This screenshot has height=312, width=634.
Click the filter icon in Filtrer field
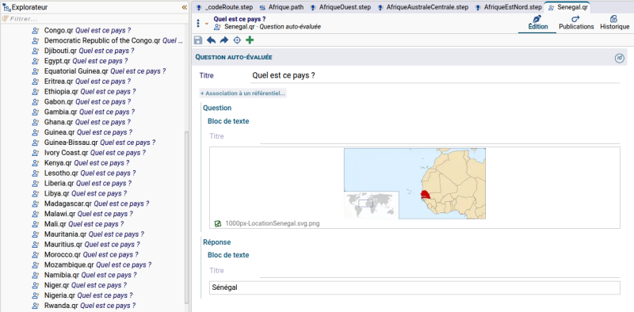click(x=6, y=18)
